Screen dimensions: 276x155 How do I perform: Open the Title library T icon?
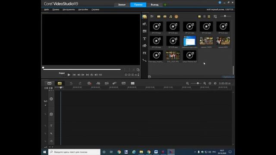pos(144,38)
